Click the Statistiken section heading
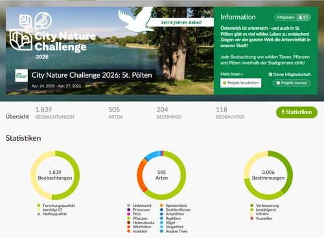 pos(23,138)
